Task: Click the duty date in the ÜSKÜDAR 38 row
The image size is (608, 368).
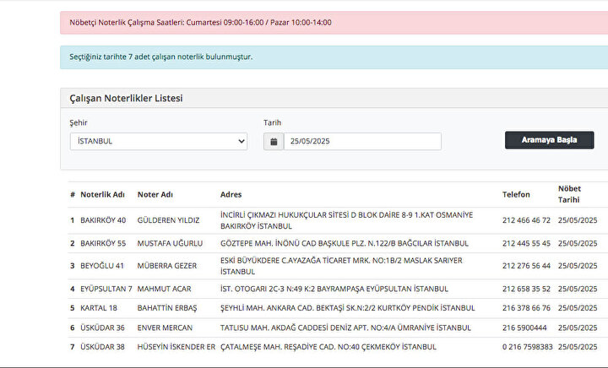Action: [578, 347]
